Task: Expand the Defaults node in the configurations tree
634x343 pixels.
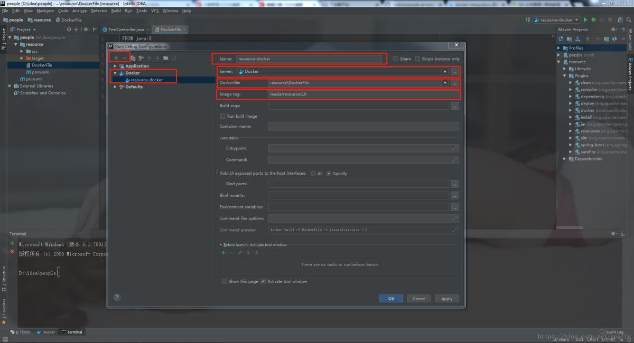Action: (x=116, y=87)
